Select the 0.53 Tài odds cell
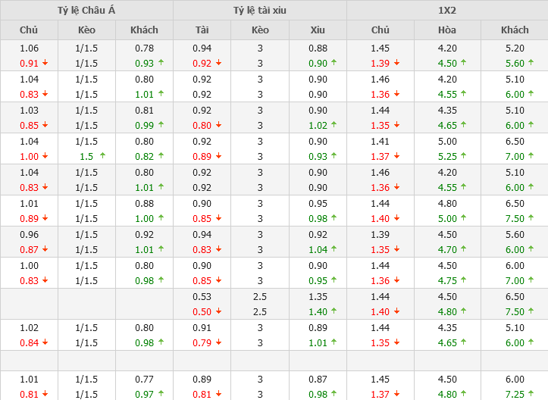The image size is (548, 400). point(202,297)
